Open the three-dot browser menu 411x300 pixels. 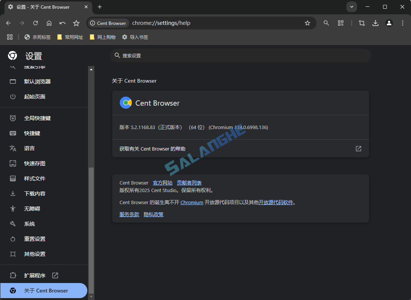[403, 23]
